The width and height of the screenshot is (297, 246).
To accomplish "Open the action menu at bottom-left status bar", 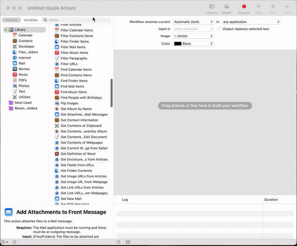I will 5,242.
